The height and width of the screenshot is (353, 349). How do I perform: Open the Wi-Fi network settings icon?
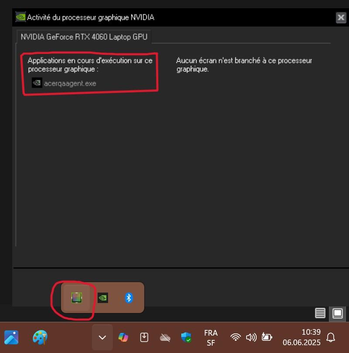tap(236, 337)
